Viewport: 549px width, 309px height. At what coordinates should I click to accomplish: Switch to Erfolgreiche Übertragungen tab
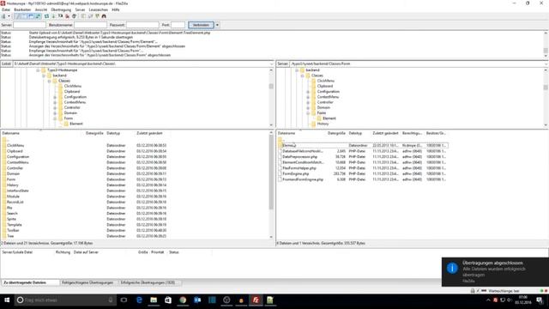tap(150, 282)
